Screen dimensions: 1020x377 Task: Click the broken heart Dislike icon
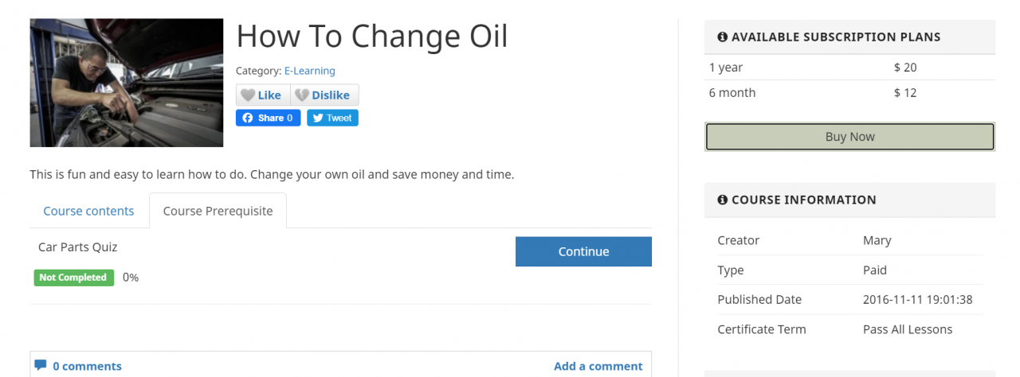coord(301,95)
